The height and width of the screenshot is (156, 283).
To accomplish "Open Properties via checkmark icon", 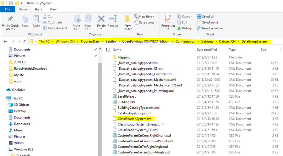I will point(168,19).
